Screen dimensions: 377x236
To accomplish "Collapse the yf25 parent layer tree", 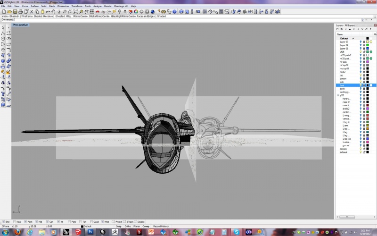I will tap(338, 95).
